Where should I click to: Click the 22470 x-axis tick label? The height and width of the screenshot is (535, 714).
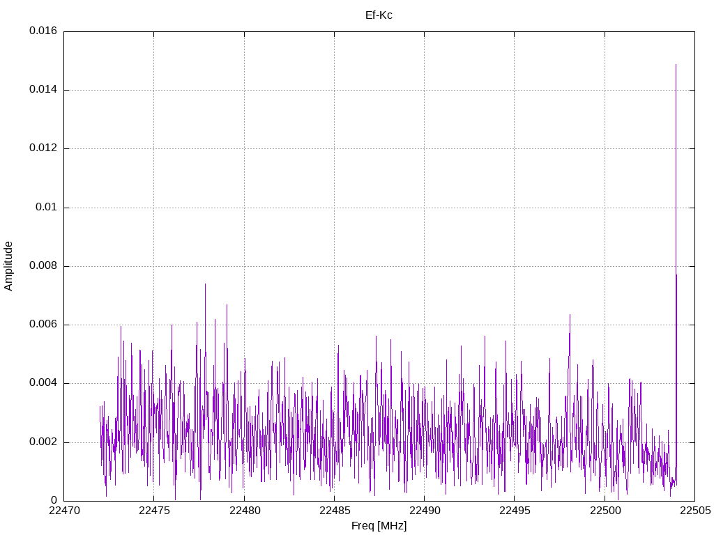click(64, 511)
